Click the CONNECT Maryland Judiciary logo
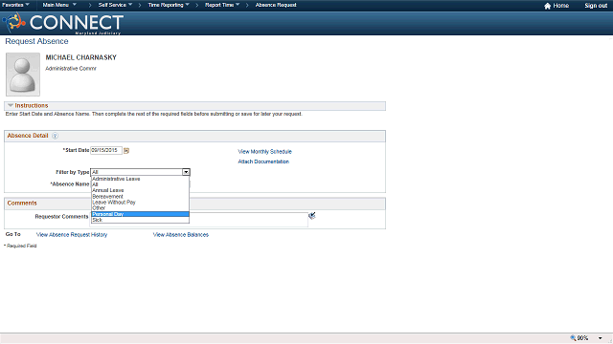 click(x=63, y=23)
